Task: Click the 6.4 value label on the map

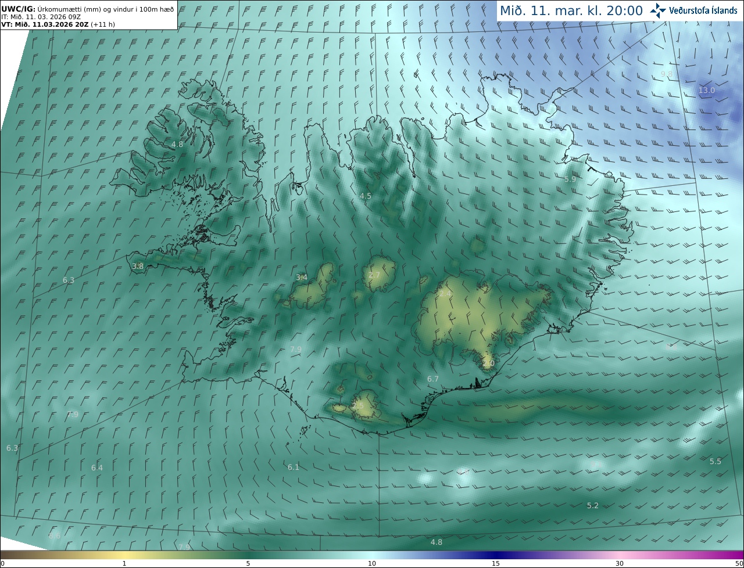Action: pyautogui.click(x=97, y=468)
